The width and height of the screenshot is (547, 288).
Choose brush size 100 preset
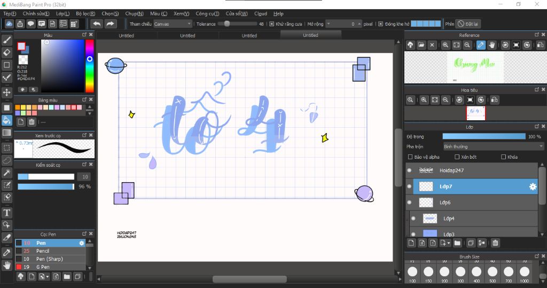pyautogui.click(x=412, y=271)
